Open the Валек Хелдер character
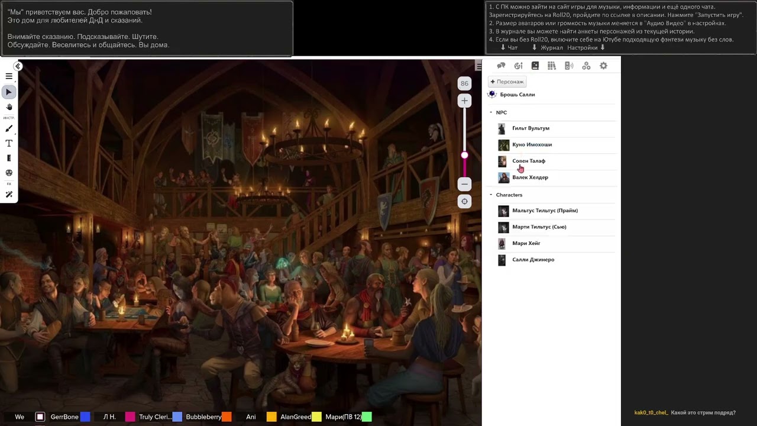757x426 pixels. click(530, 177)
